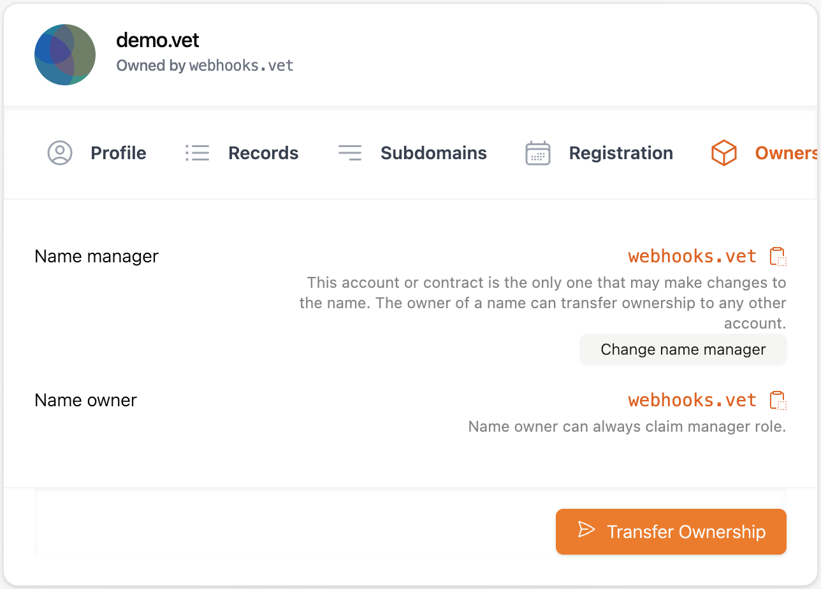Select the partially visible Ownership tab text
Image resolution: width=821 pixels, height=589 pixels.
coord(787,153)
